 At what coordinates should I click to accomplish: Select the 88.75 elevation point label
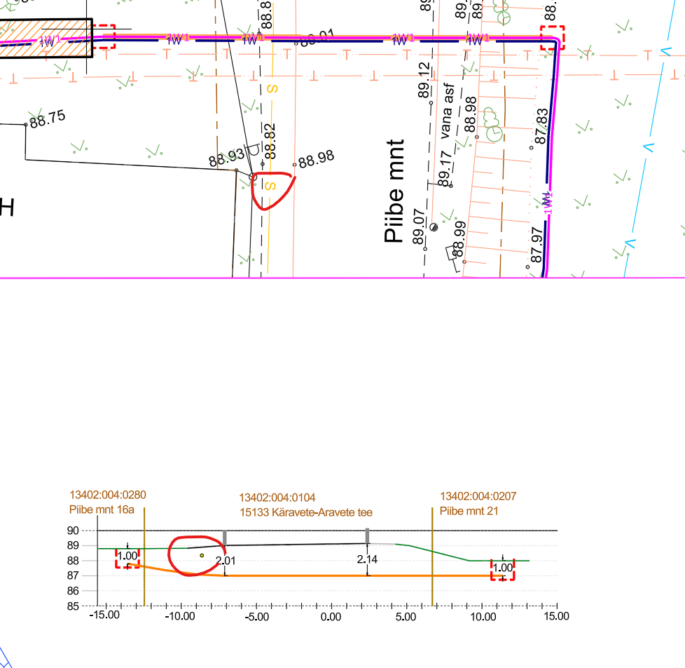click(47, 118)
